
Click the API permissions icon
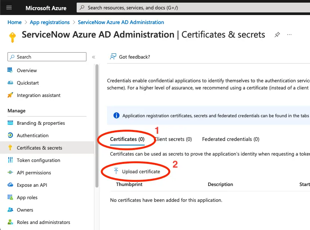(x=10, y=172)
